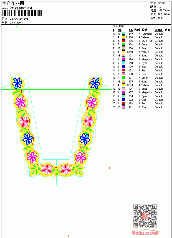Click the QR code image

(x=145, y=216)
